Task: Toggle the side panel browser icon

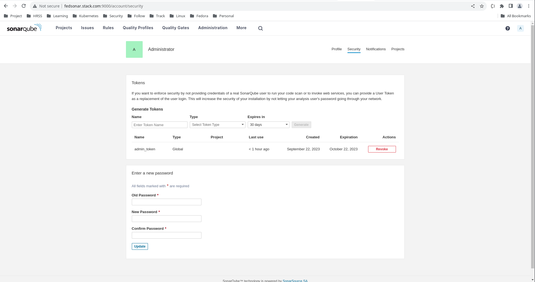Action: click(x=511, y=6)
